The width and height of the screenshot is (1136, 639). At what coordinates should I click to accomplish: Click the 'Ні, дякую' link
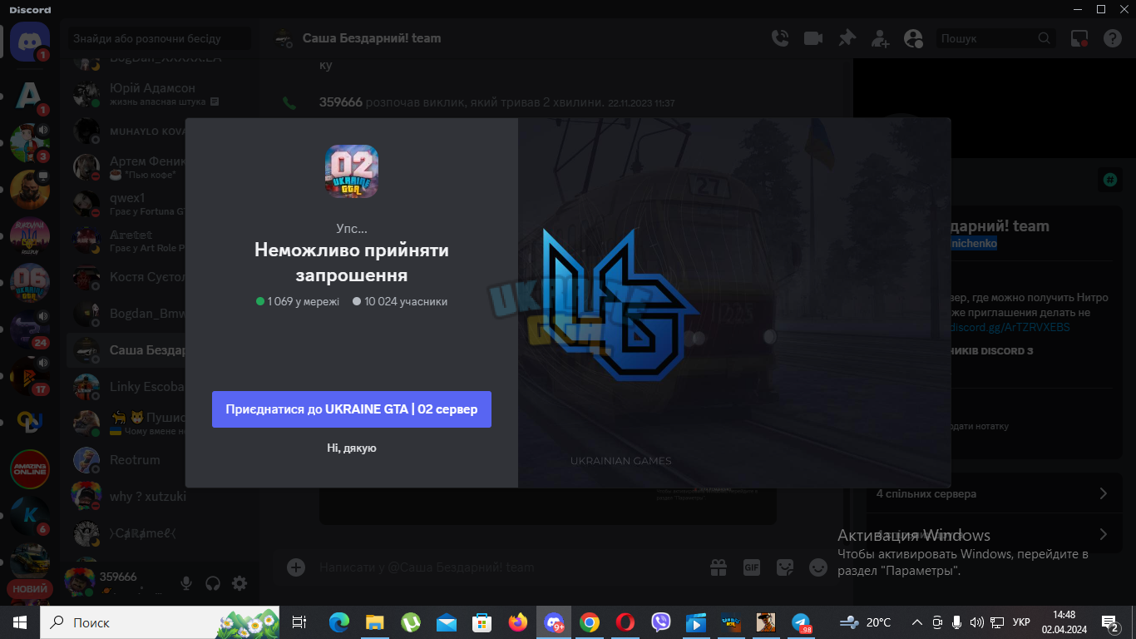[352, 448]
